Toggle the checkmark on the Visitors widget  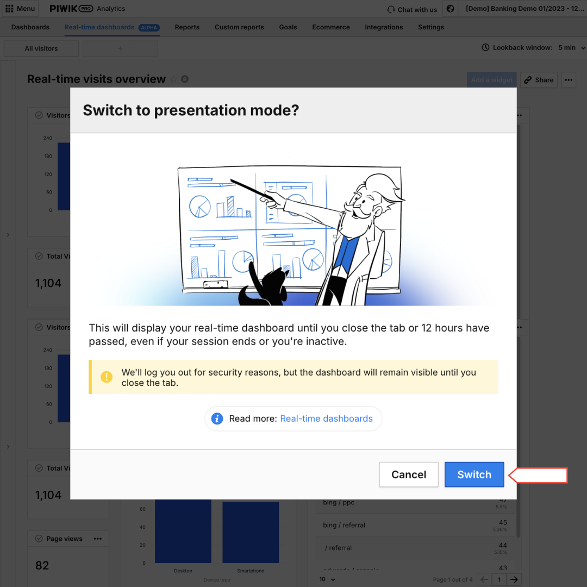point(39,115)
